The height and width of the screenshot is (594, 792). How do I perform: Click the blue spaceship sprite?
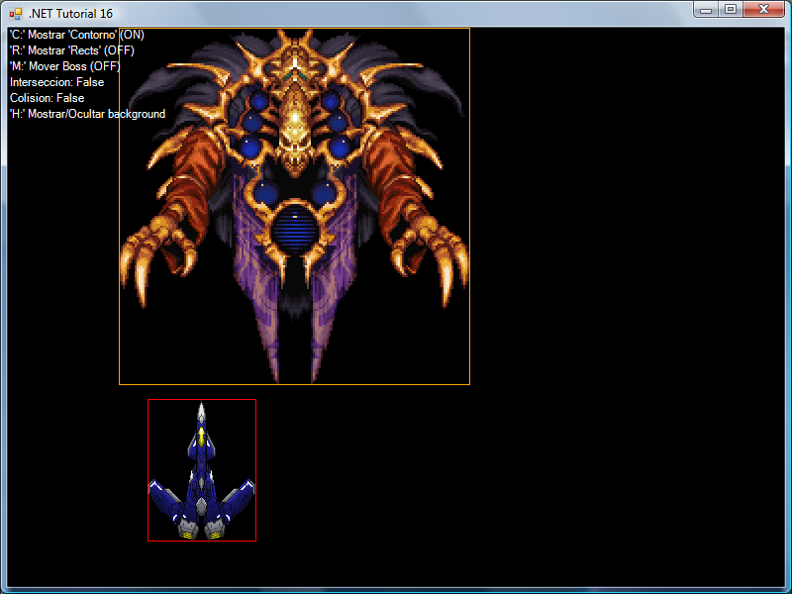(x=202, y=470)
